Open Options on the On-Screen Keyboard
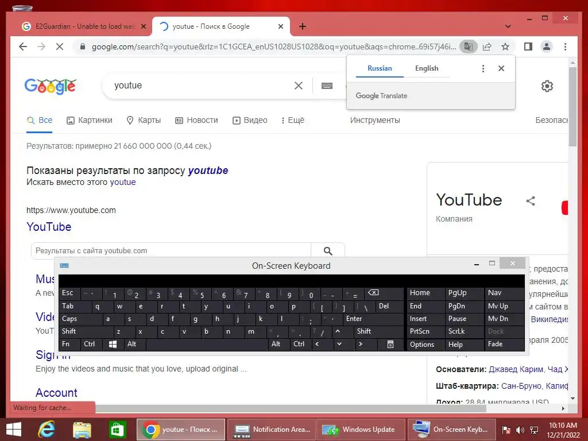This screenshot has width=588, height=441. click(x=425, y=345)
